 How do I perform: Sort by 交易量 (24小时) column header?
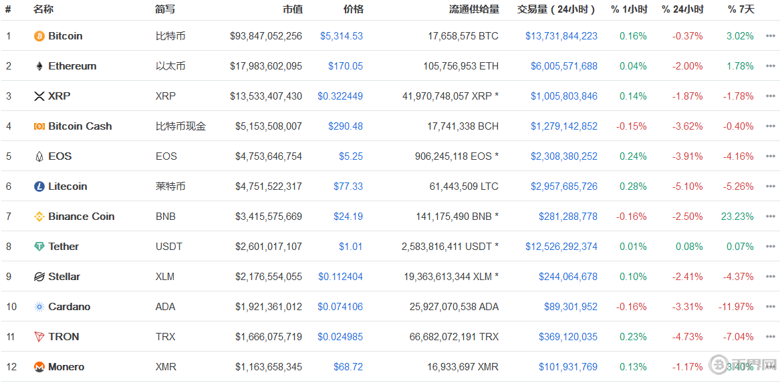pos(556,9)
